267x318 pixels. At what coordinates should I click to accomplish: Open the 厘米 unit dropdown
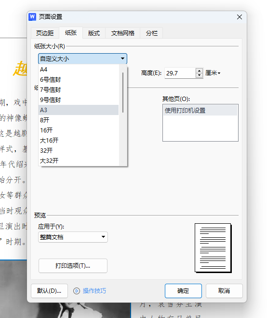click(213, 73)
